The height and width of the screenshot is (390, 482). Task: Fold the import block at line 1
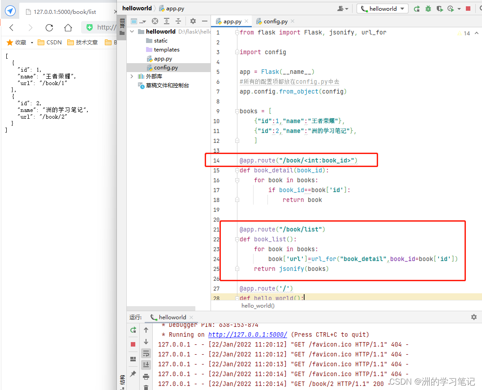click(237, 32)
